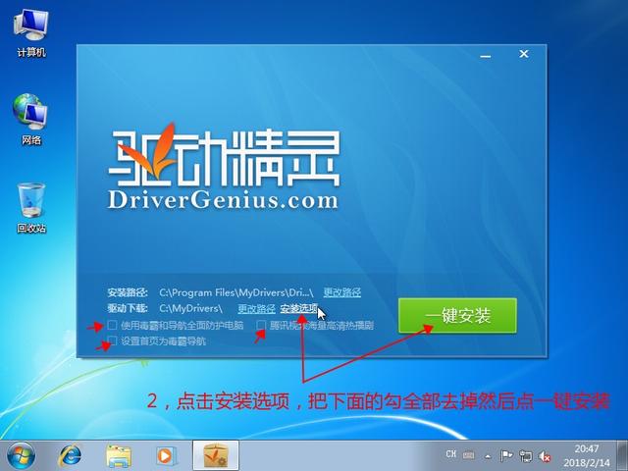
Task: Click the network status tray icon
Action: (x=526, y=455)
